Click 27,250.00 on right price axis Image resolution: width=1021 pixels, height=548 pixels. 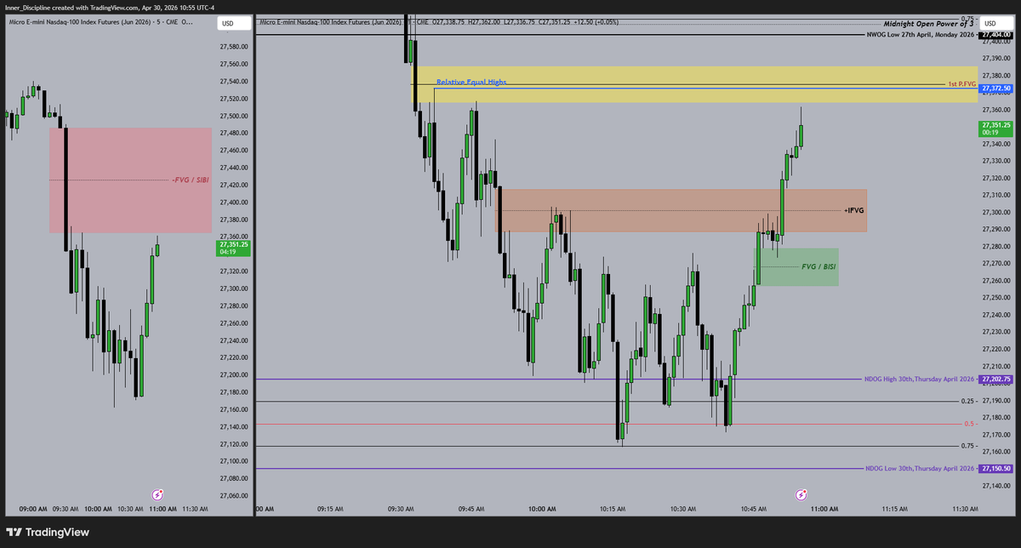996,298
